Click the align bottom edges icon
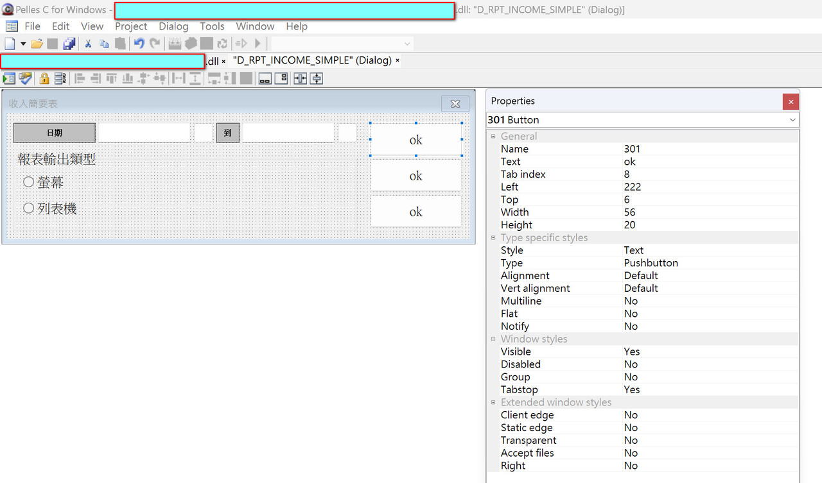 pyautogui.click(x=128, y=78)
